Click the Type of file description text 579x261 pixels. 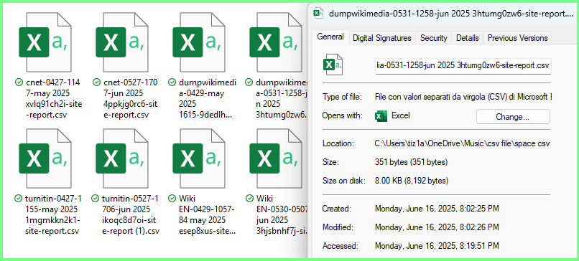[x=463, y=97]
